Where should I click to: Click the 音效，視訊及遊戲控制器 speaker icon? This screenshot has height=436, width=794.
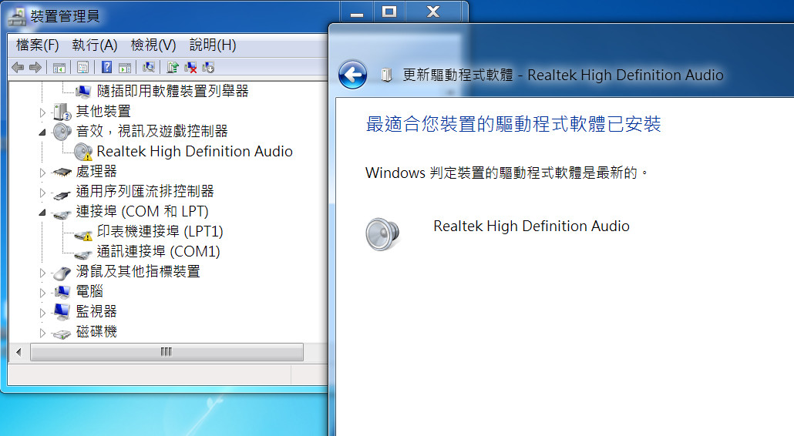(62, 132)
